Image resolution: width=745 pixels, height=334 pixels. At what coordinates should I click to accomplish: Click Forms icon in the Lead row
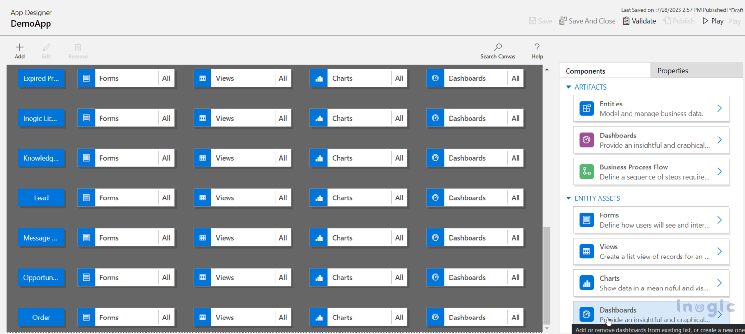(86, 198)
